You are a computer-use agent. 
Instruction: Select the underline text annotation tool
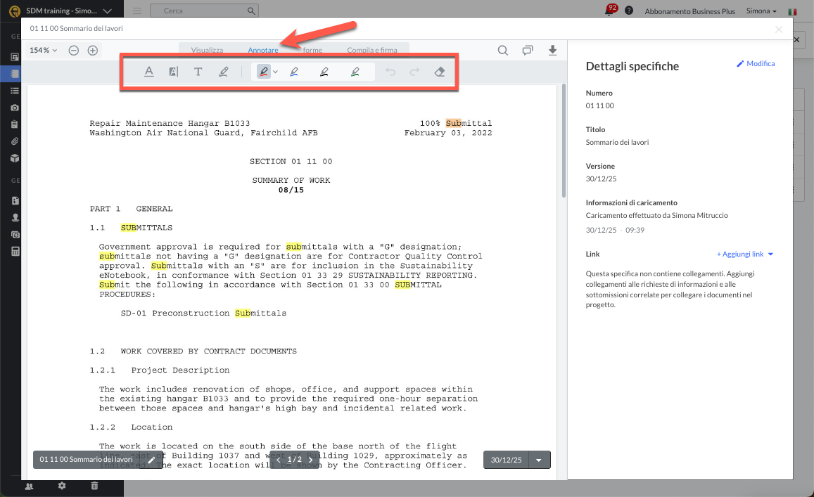point(149,72)
